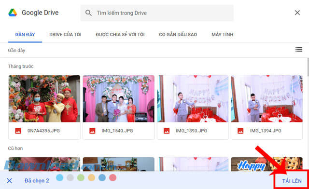Close the Drive picker dialog

pos(297,13)
